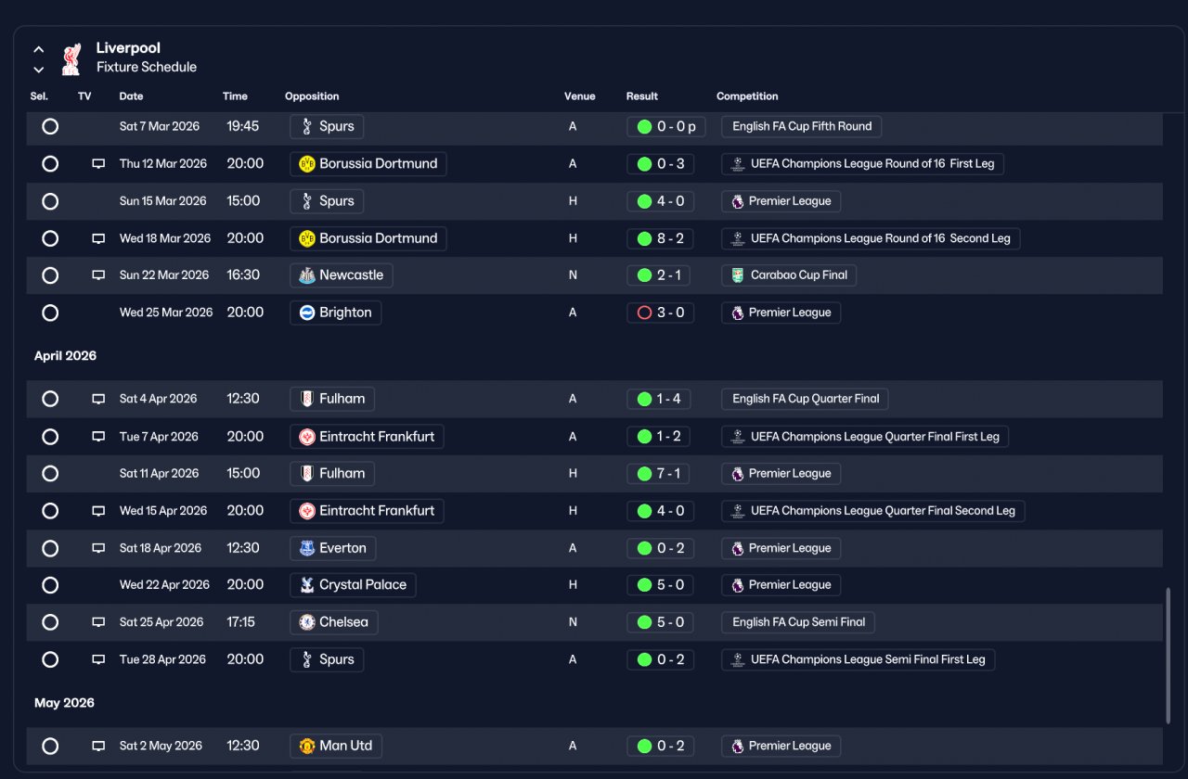Click the Carabao Cup competition icon
This screenshot has width=1188, height=779.
click(737, 275)
